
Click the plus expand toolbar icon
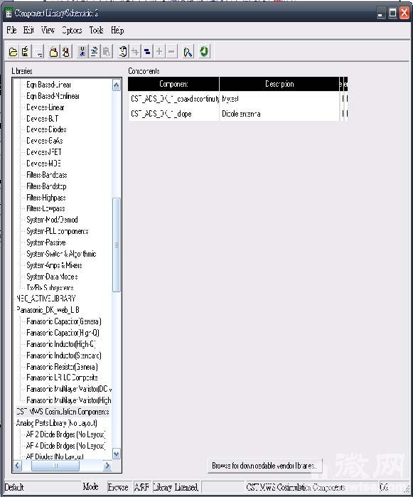pyautogui.click(x=159, y=51)
